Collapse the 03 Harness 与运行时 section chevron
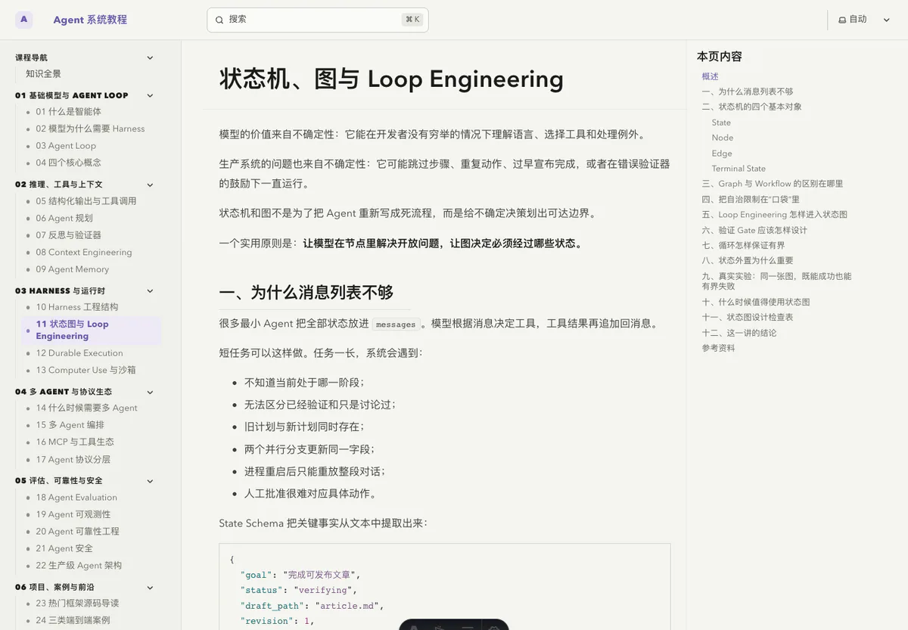Viewport: 908px width, 630px height. pos(150,291)
